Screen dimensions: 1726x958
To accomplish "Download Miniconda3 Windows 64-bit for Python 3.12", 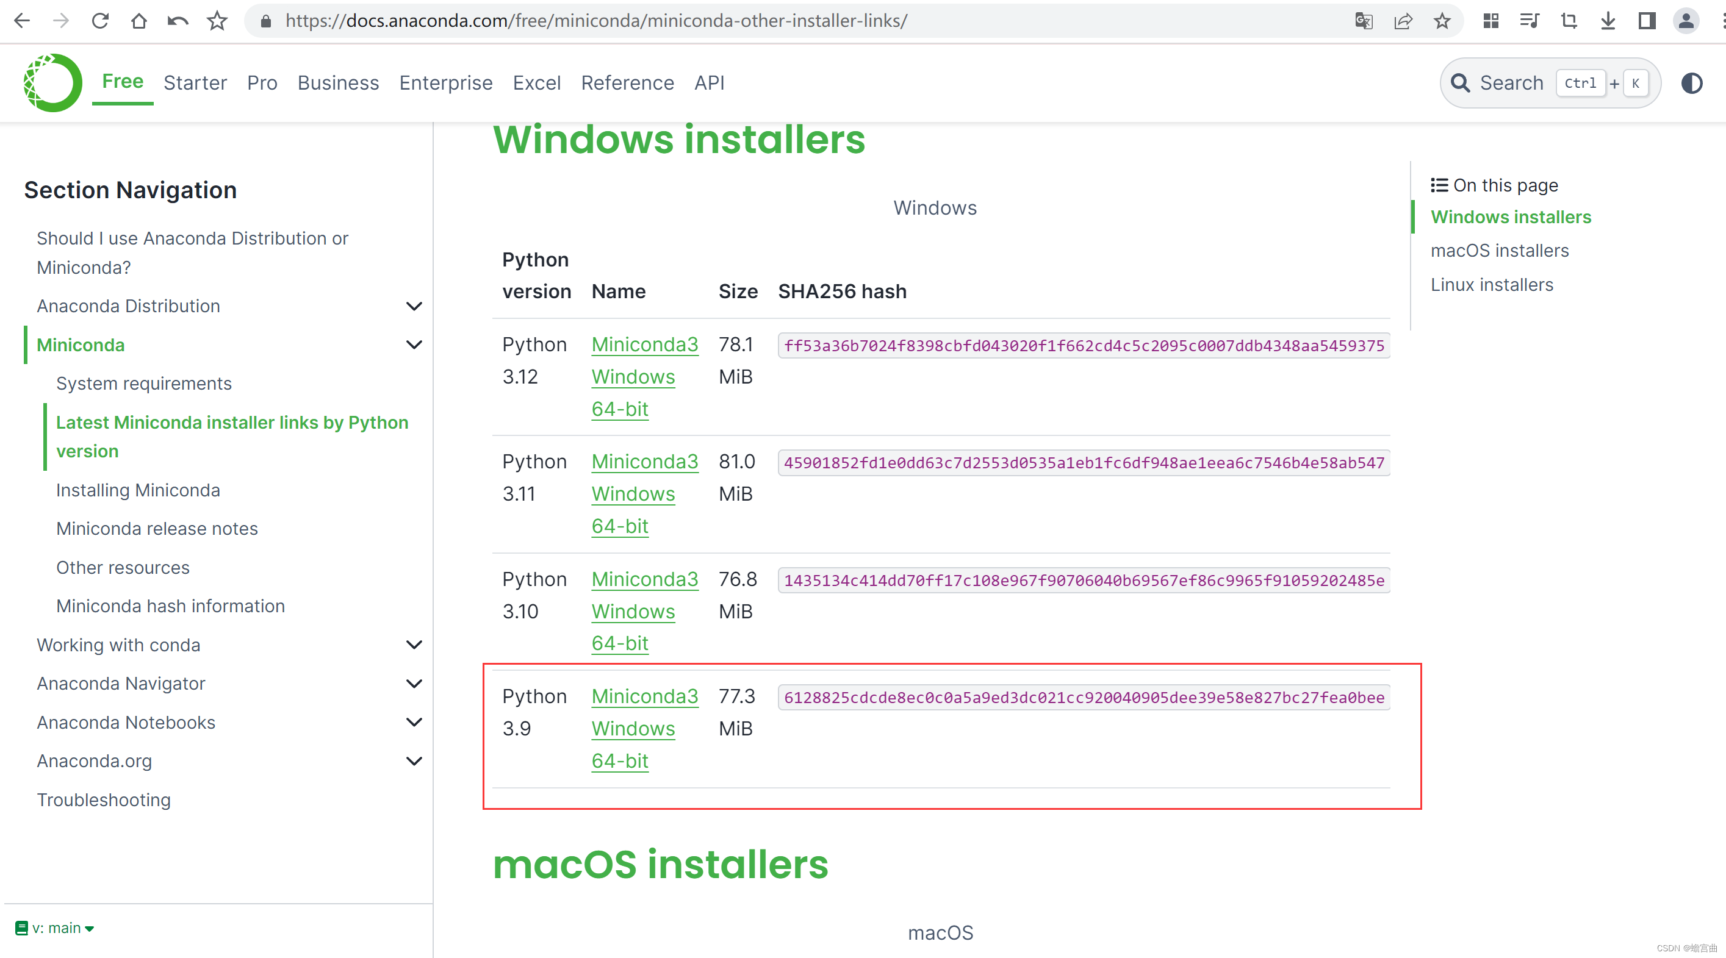I will tap(644, 376).
